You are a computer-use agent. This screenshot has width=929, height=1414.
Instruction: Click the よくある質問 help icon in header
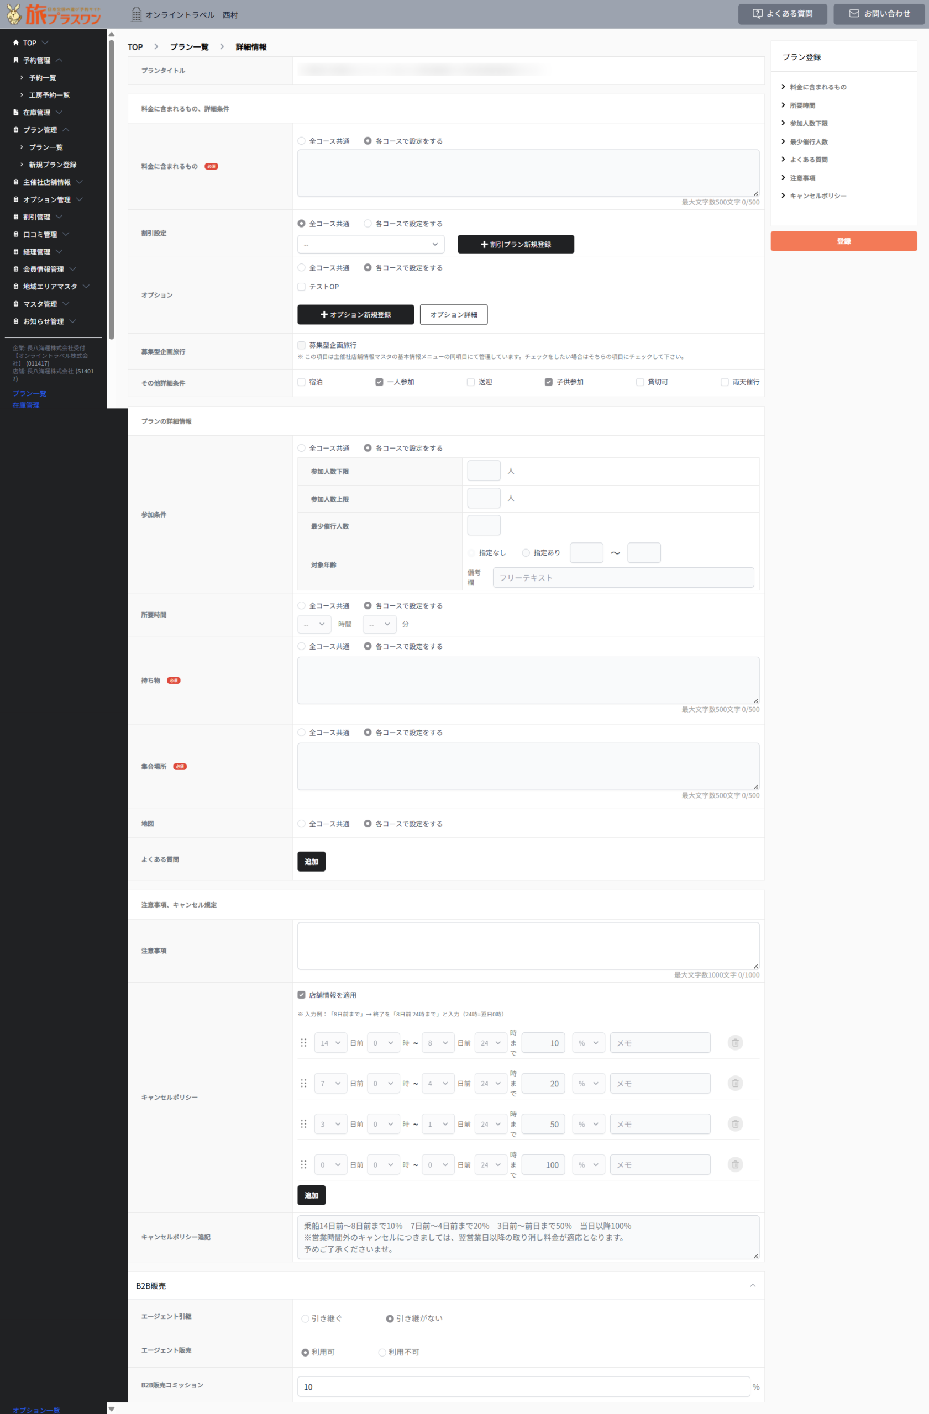[757, 14]
